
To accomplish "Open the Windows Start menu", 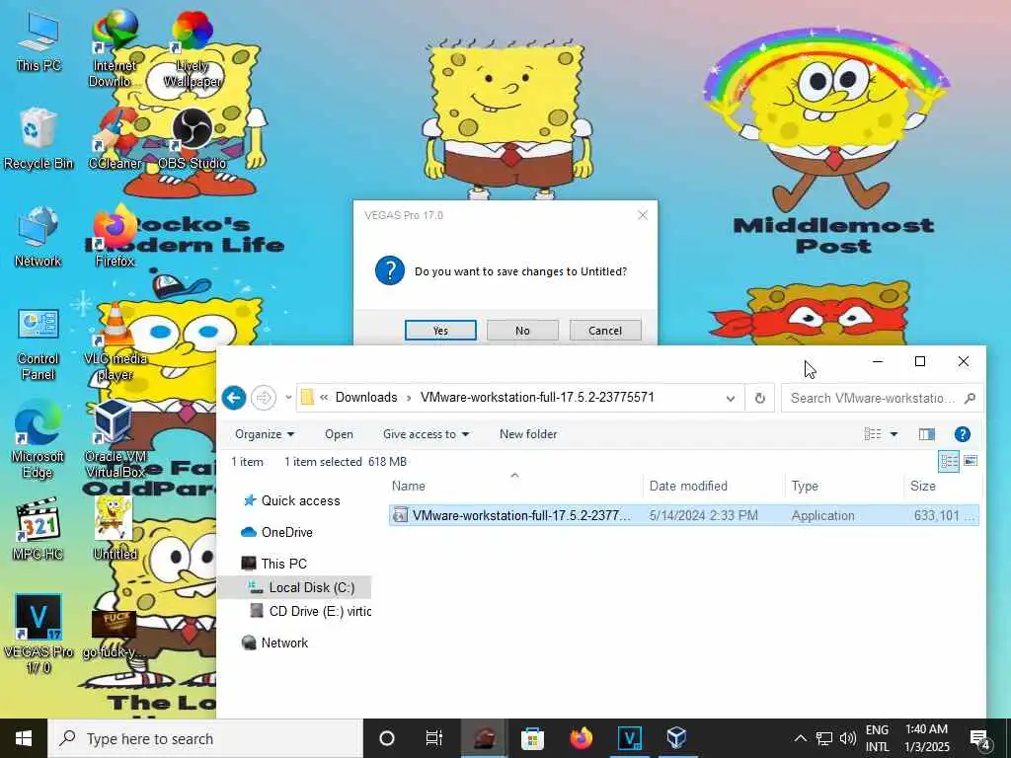I will pyautogui.click(x=24, y=738).
